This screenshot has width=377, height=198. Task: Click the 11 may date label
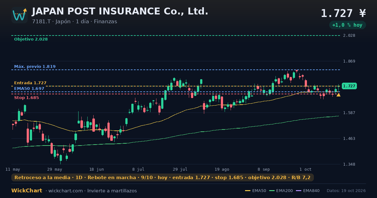pos(13,169)
